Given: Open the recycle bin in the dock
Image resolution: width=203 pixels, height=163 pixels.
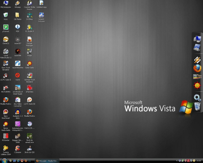Looking at the screenshot, I should coord(197,106).
